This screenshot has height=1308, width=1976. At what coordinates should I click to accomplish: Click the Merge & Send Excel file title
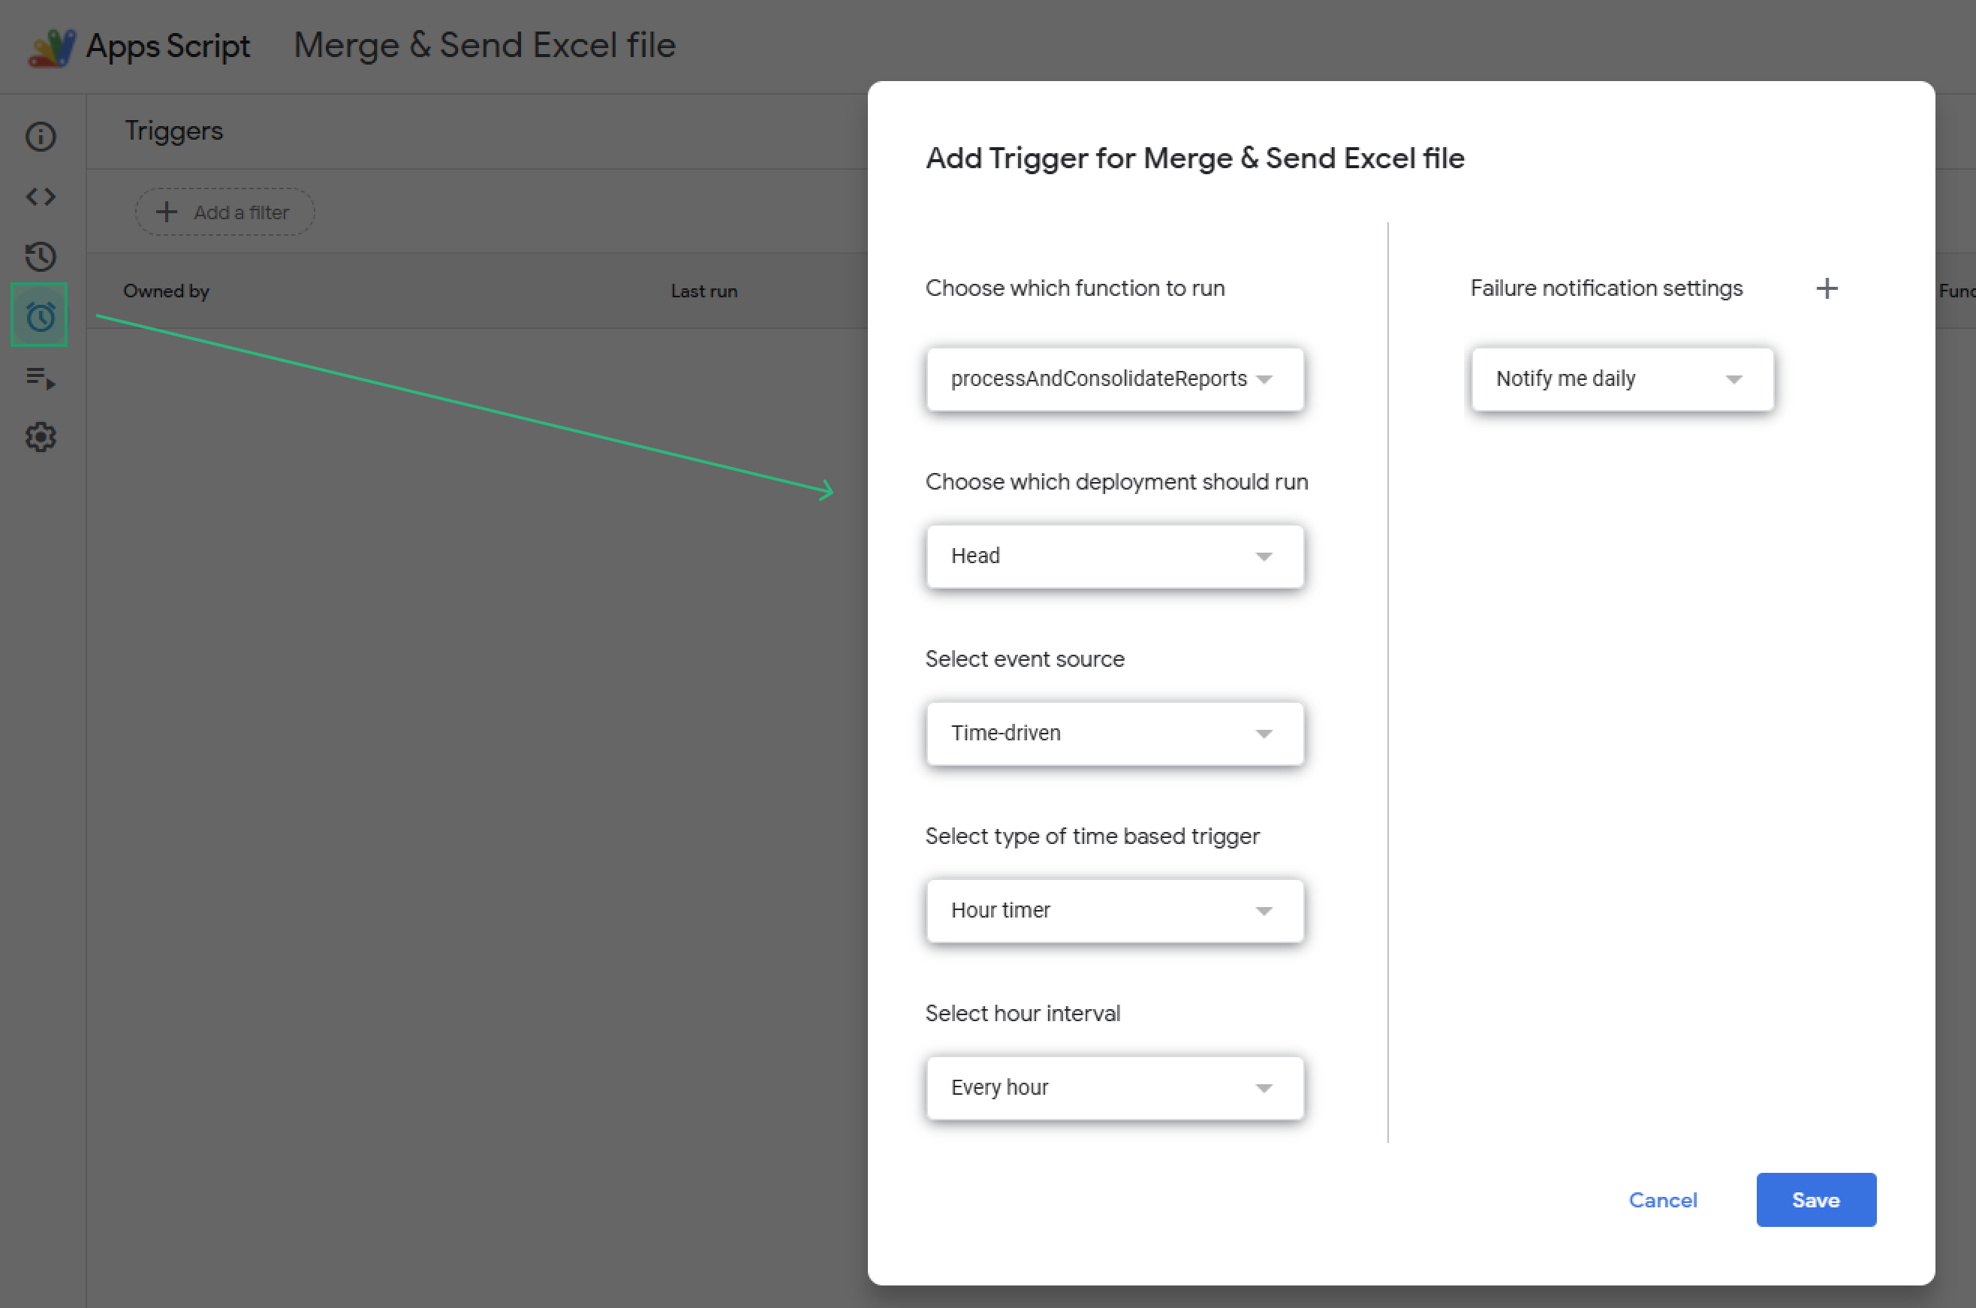483,46
